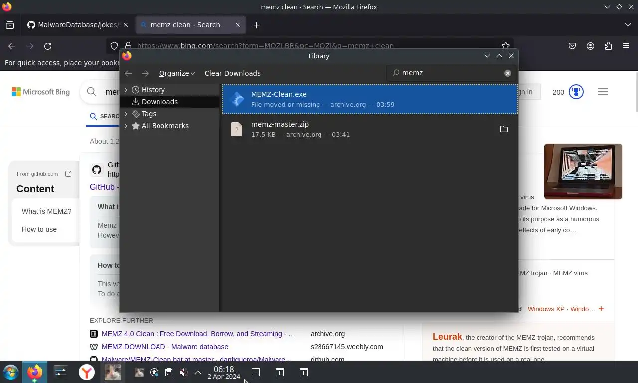Open the Organize dropdown menu
Image resolution: width=638 pixels, height=383 pixels.
(177, 73)
